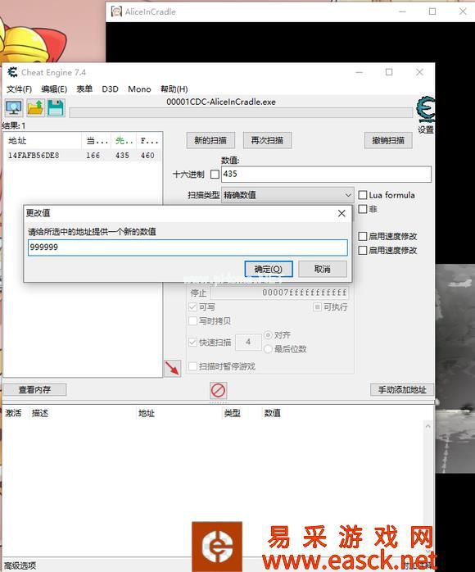This screenshot has width=475, height=572.
Task: Open the Mono menu
Action: pyautogui.click(x=139, y=89)
